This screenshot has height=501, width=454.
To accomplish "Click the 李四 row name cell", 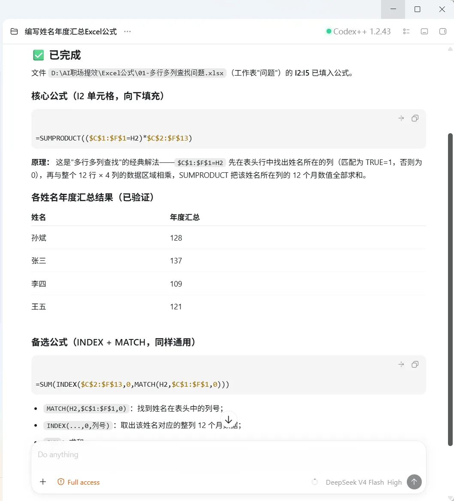I will [39, 284].
